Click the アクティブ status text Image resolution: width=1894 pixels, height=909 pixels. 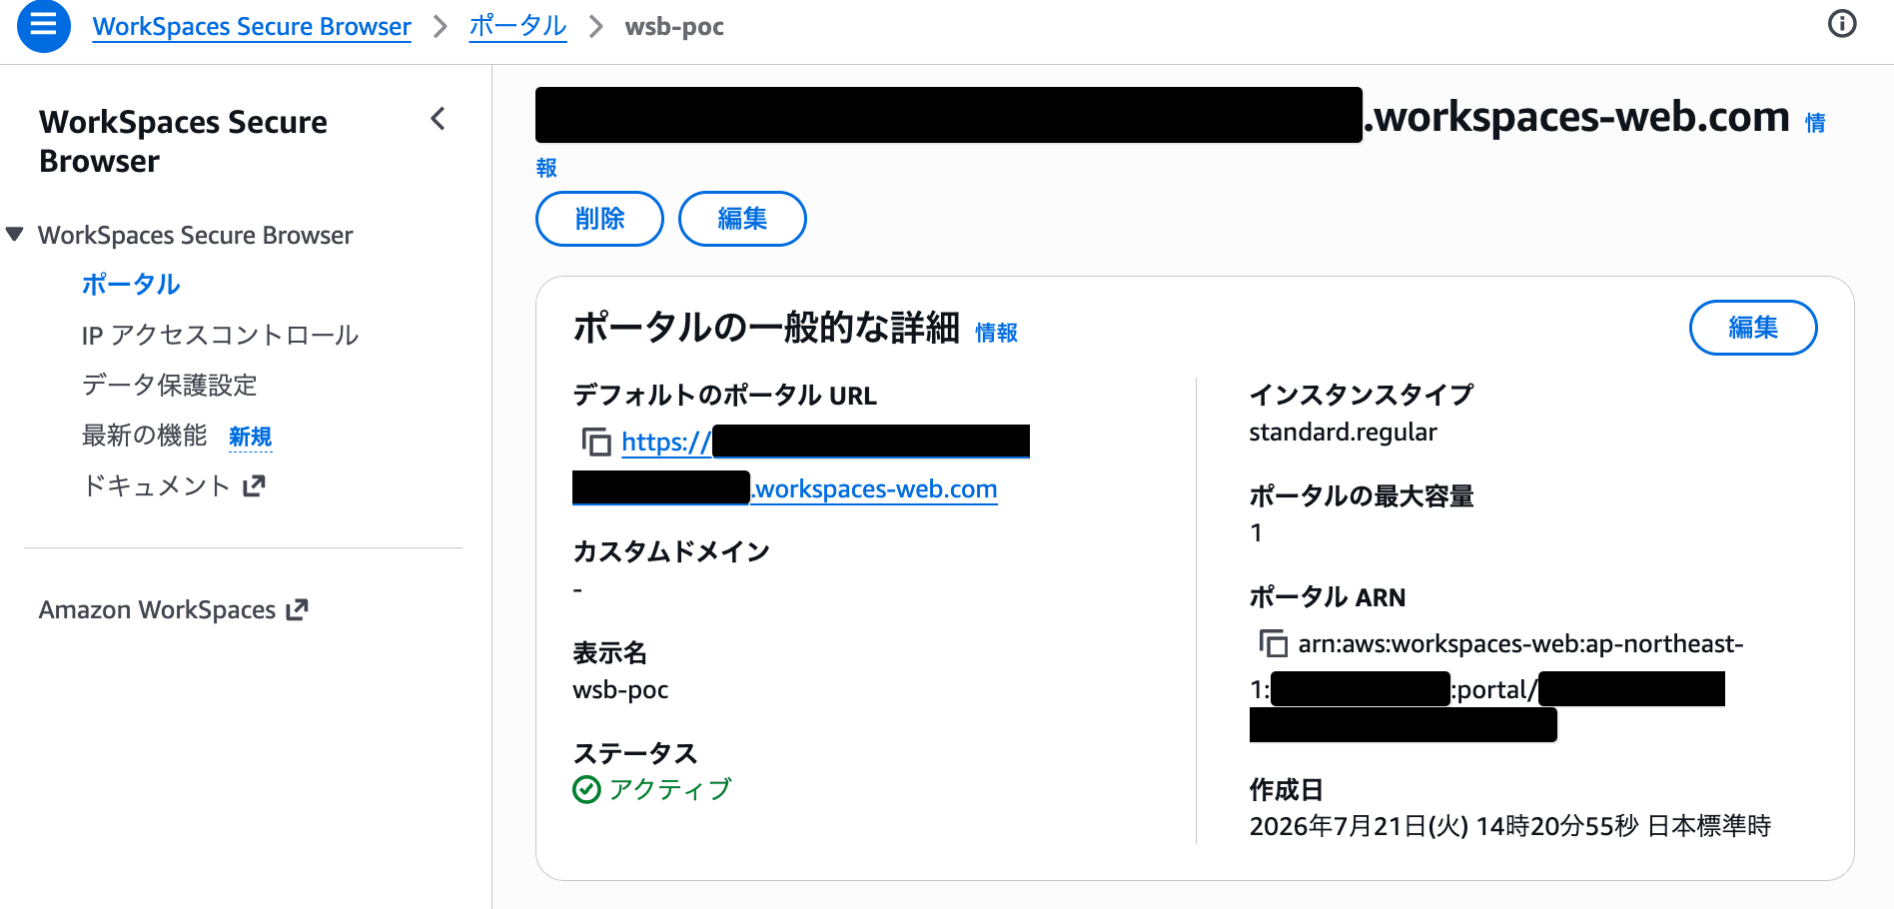[670, 789]
